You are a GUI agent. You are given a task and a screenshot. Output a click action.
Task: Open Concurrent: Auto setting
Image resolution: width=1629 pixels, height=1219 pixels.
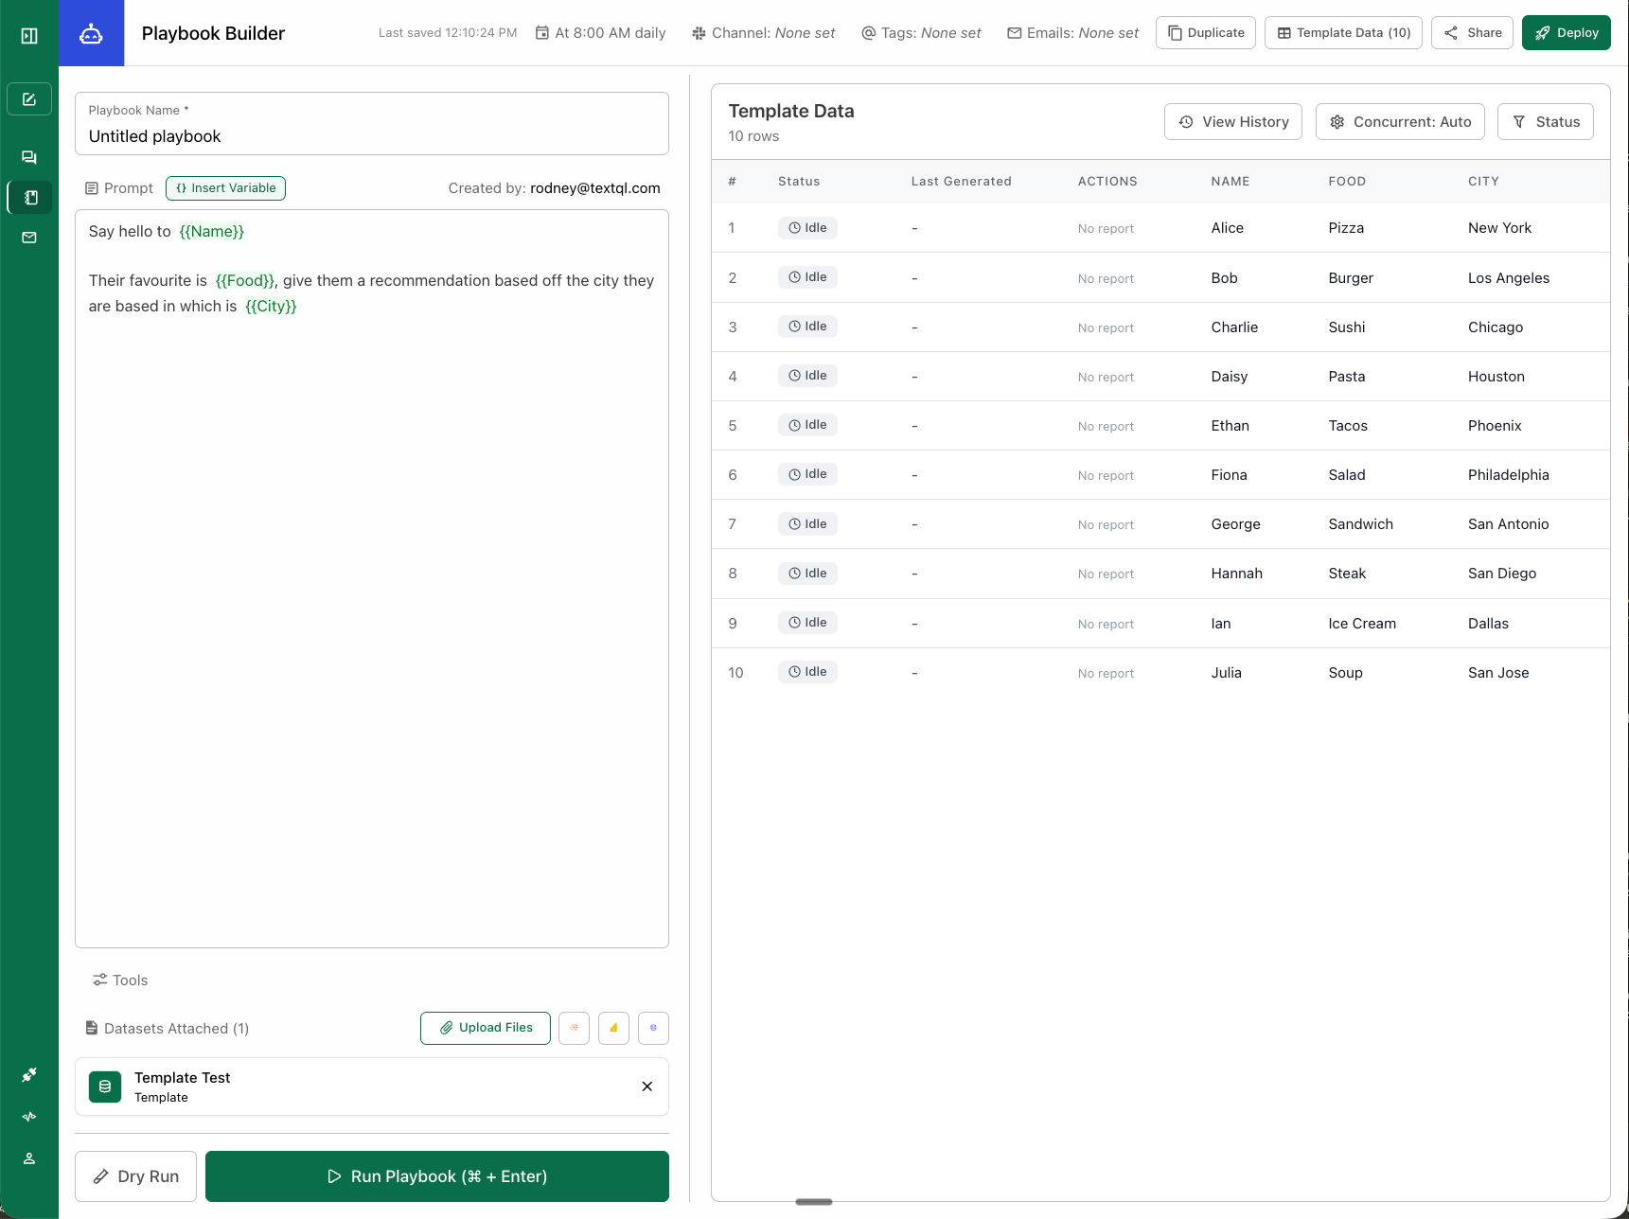[1400, 122]
